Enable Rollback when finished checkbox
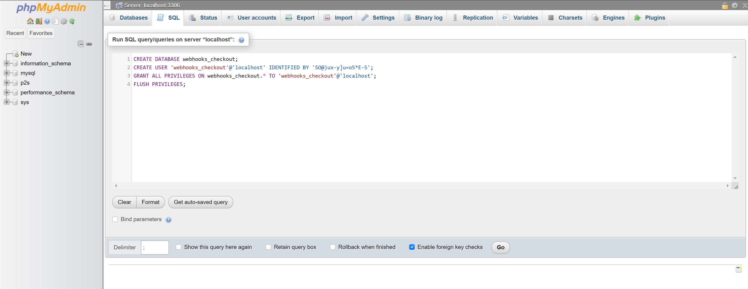The width and height of the screenshot is (748, 289). tap(333, 247)
